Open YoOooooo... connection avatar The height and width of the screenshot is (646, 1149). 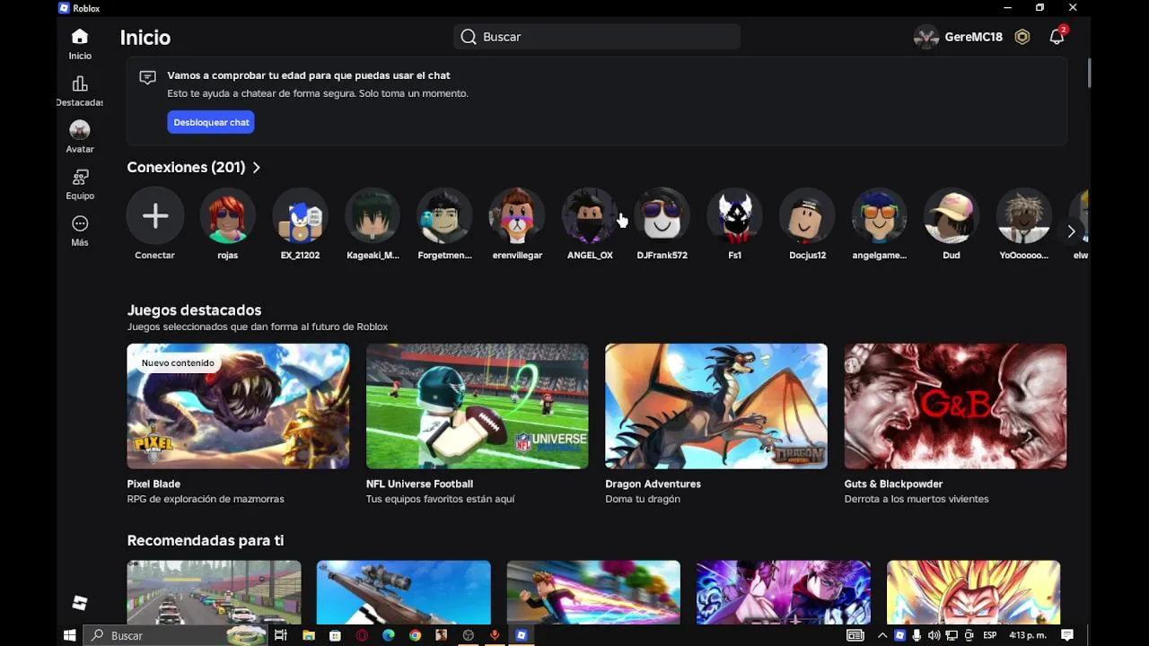click(x=1024, y=215)
